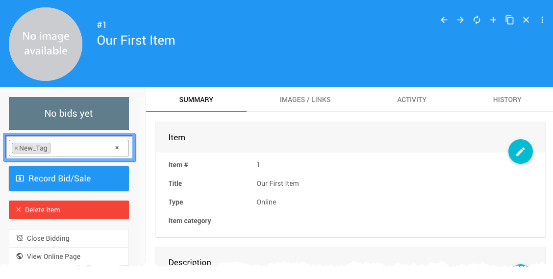Select Close Bidding option
This screenshot has height=279, width=553.
[x=48, y=238]
